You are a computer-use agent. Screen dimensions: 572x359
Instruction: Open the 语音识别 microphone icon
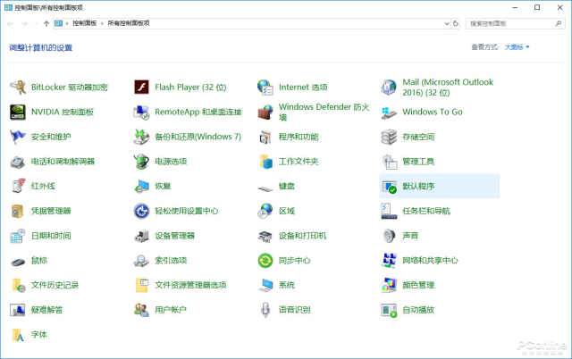tap(265, 310)
